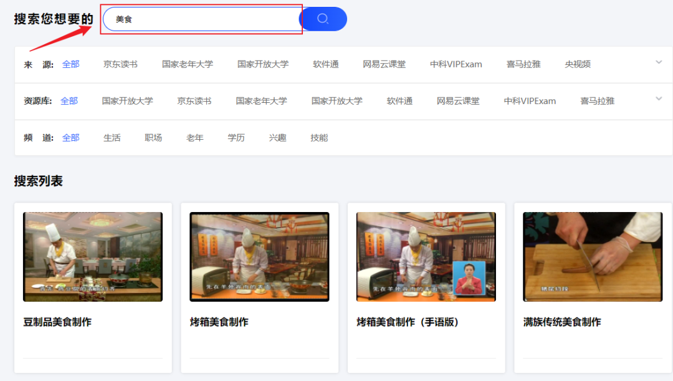Click the blue magnifier search button
The width and height of the screenshot is (673, 381).
point(323,19)
